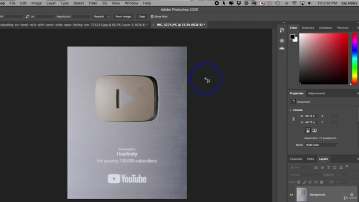Switch to the Gradients tab

point(325,27)
